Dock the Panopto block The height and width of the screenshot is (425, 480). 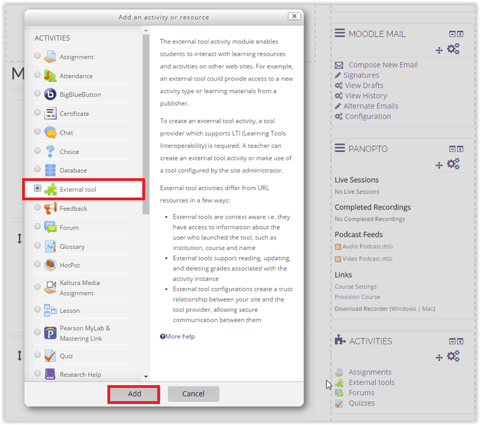click(x=460, y=149)
